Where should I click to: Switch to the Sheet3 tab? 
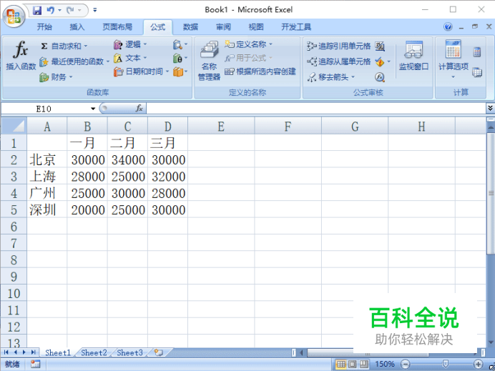tap(129, 352)
